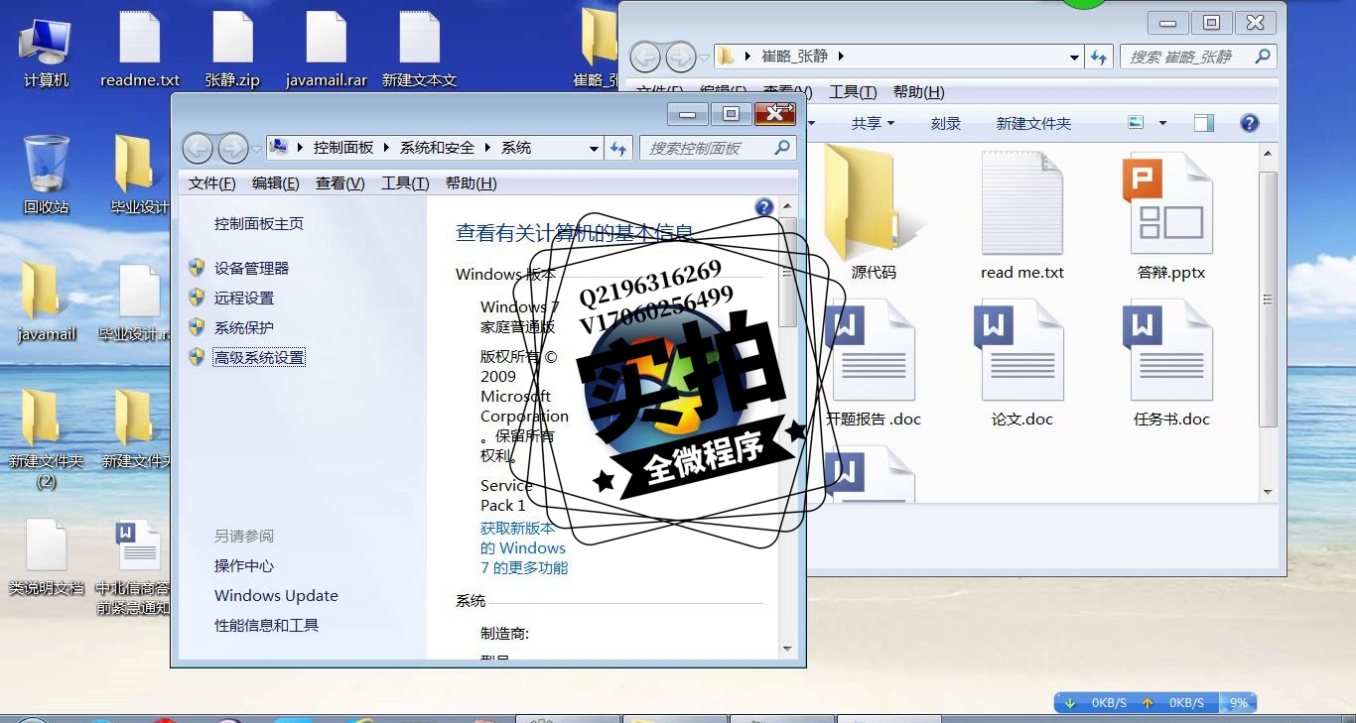The height and width of the screenshot is (723, 1356).
Task: Open the 回收站 recycle bin icon
Action: point(46,176)
